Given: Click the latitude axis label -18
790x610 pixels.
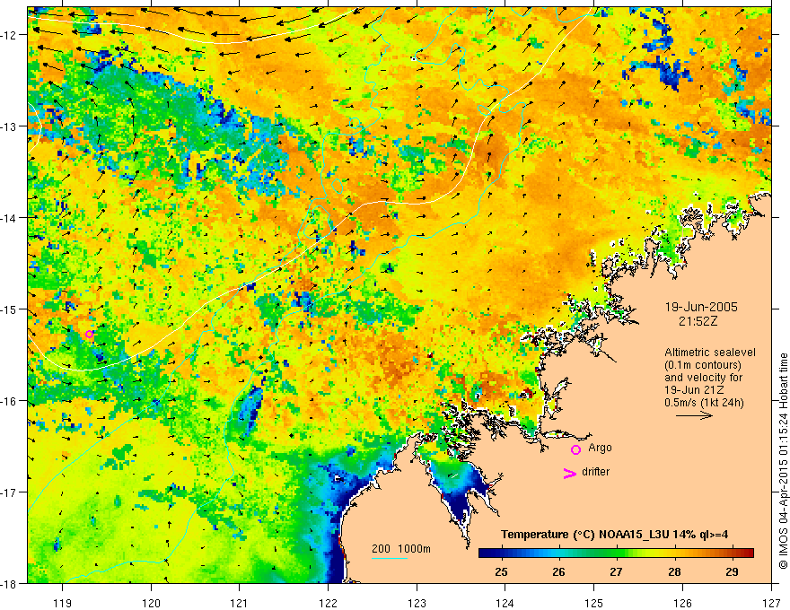Looking at the screenshot, I should [10, 583].
